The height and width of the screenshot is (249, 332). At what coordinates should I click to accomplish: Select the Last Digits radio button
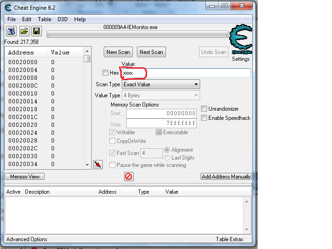click(x=167, y=158)
